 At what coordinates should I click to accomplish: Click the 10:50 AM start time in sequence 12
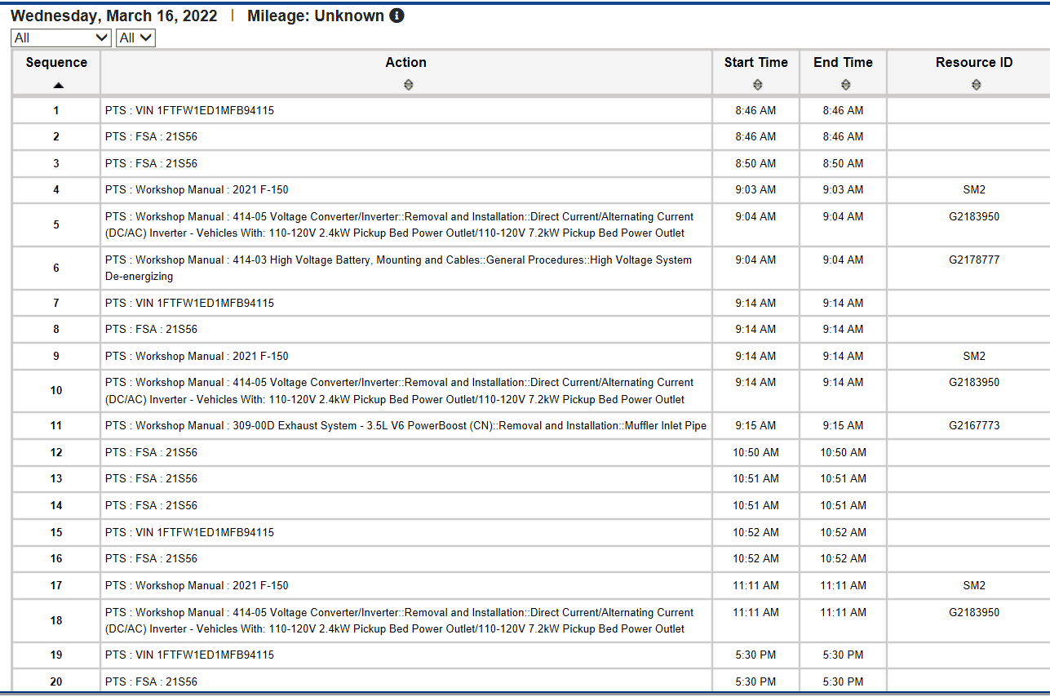(755, 452)
